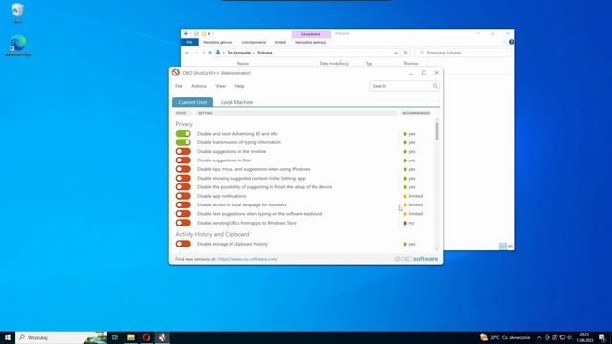
Task: Open the Recycle Bin desktop icon
Action: (x=17, y=12)
